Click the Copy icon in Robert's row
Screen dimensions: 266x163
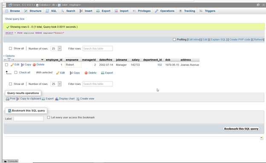(23, 65)
